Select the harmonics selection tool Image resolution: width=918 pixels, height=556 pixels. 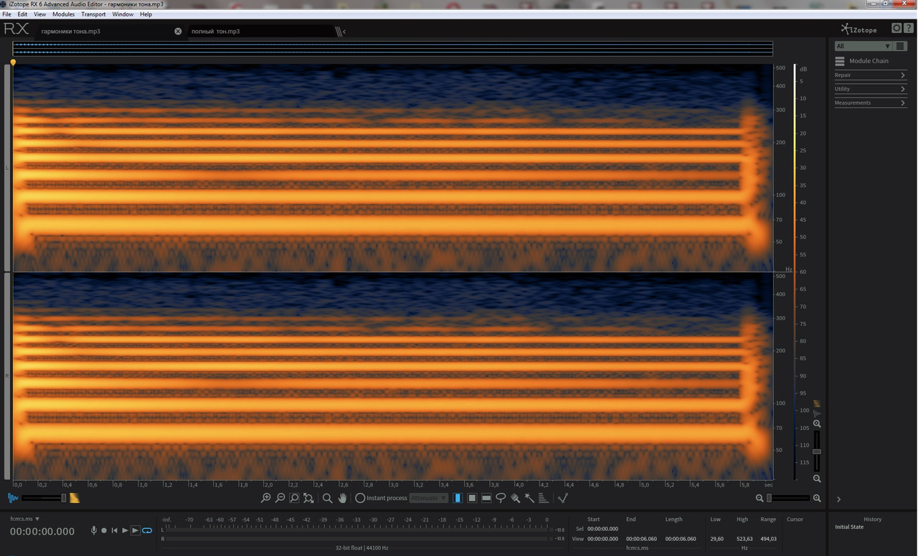(x=543, y=498)
